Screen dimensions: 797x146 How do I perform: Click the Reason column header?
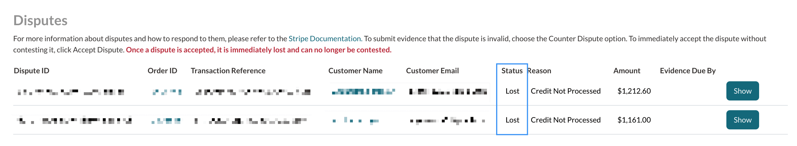[539, 71]
